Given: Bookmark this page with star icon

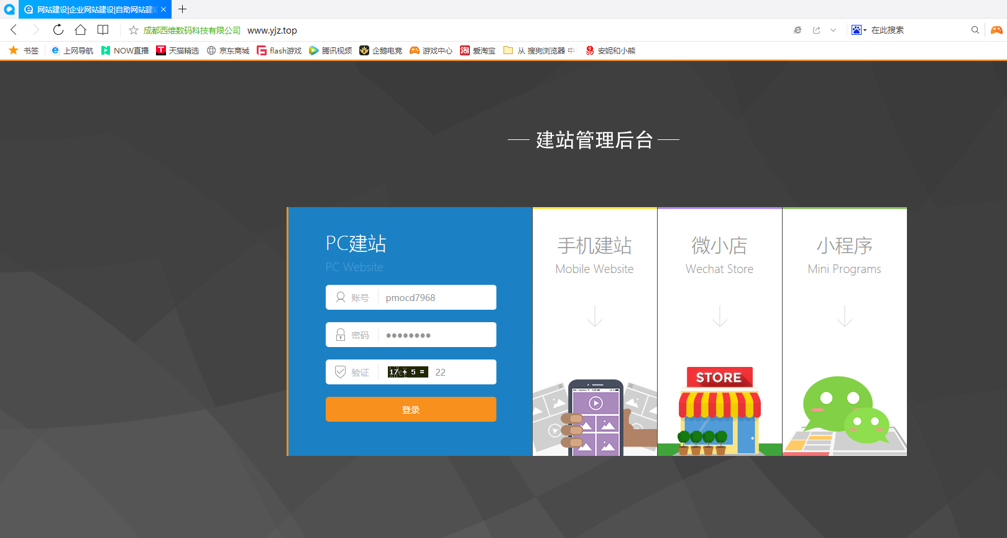Looking at the screenshot, I should (133, 30).
